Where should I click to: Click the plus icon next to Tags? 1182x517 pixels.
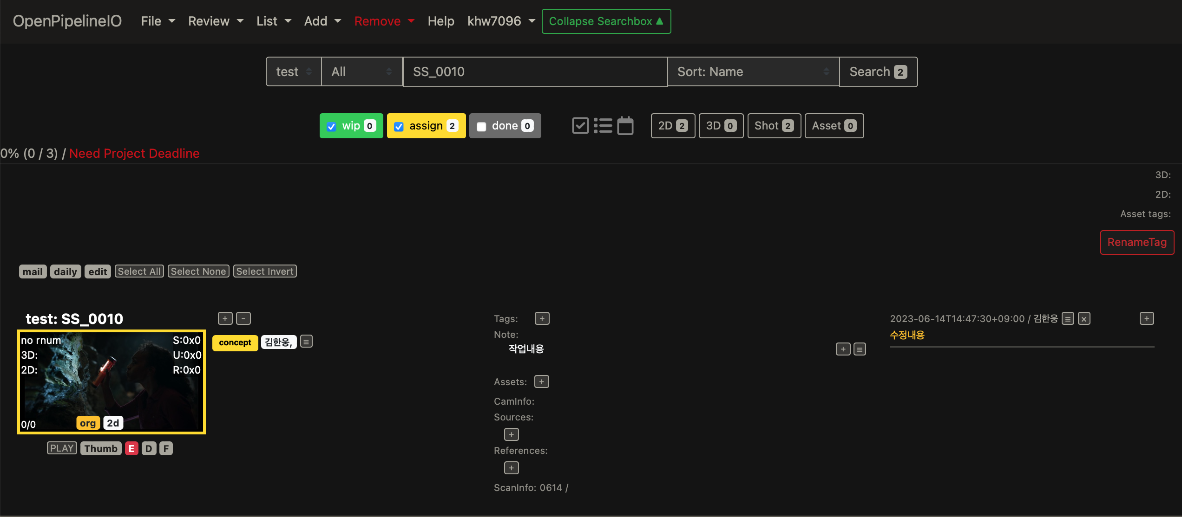(542, 318)
